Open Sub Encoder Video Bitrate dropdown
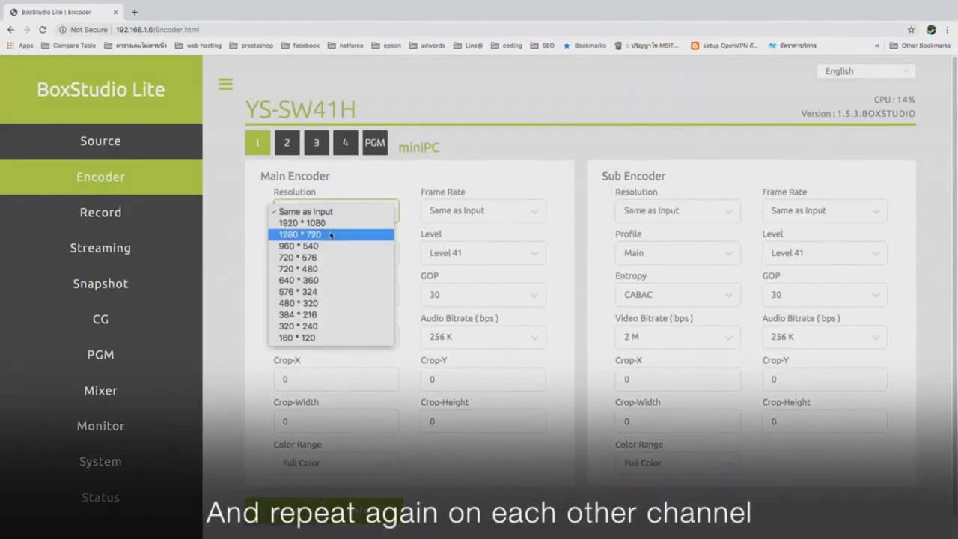The width and height of the screenshot is (958, 539). [x=677, y=337]
